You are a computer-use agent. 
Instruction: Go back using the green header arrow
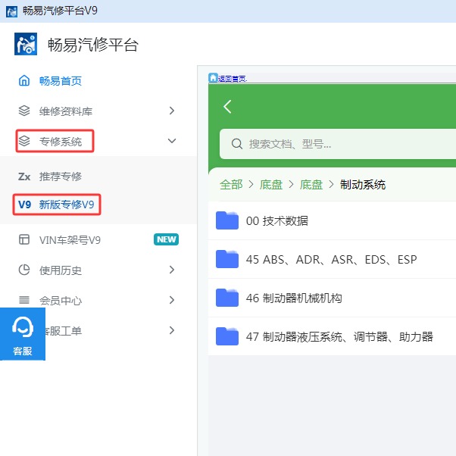pos(227,107)
